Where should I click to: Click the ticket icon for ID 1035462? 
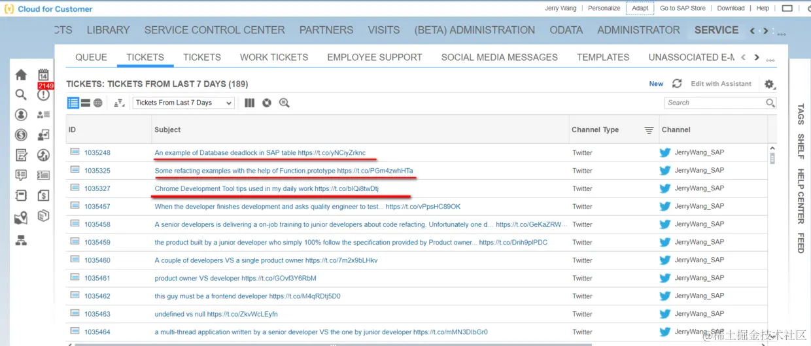coord(75,296)
